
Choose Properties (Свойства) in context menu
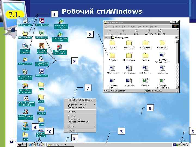click(x=80, y=130)
